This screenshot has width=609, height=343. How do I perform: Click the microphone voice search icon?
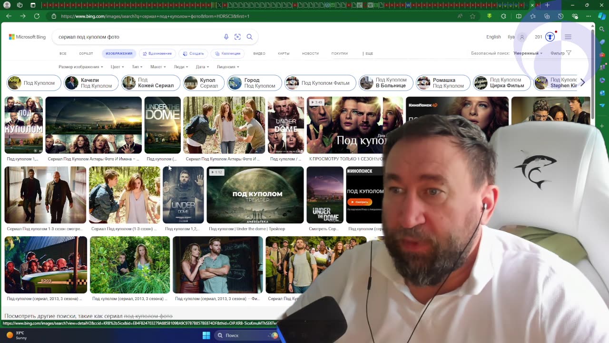pyautogui.click(x=226, y=37)
